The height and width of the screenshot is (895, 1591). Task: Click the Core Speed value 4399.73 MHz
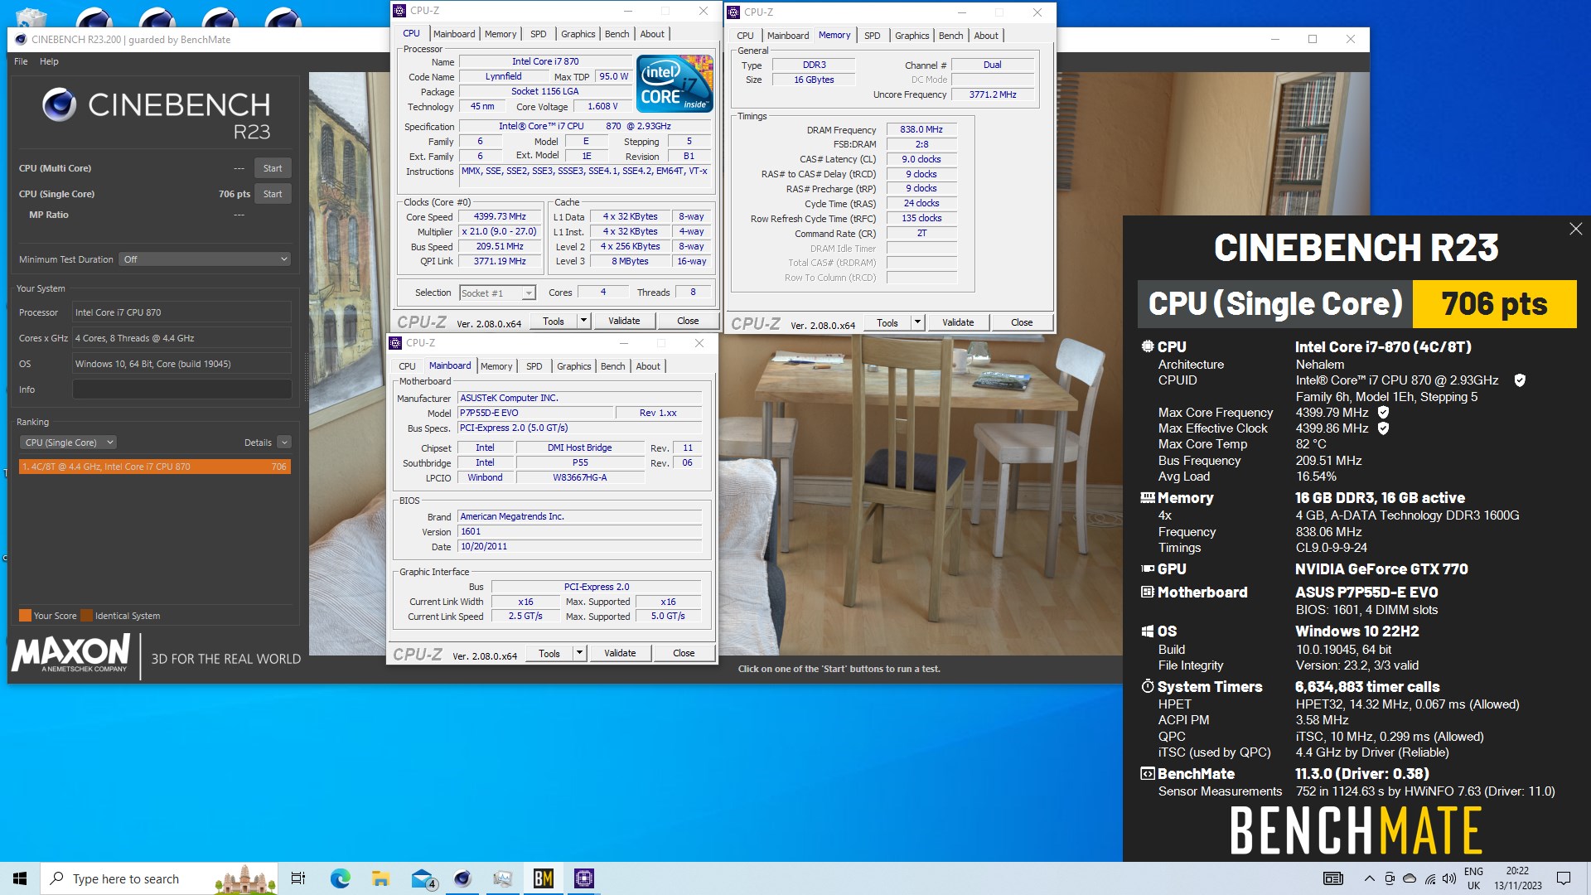(x=500, y=216)
